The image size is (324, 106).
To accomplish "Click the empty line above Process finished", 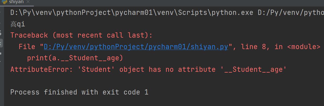I will (x=167, y=81).
